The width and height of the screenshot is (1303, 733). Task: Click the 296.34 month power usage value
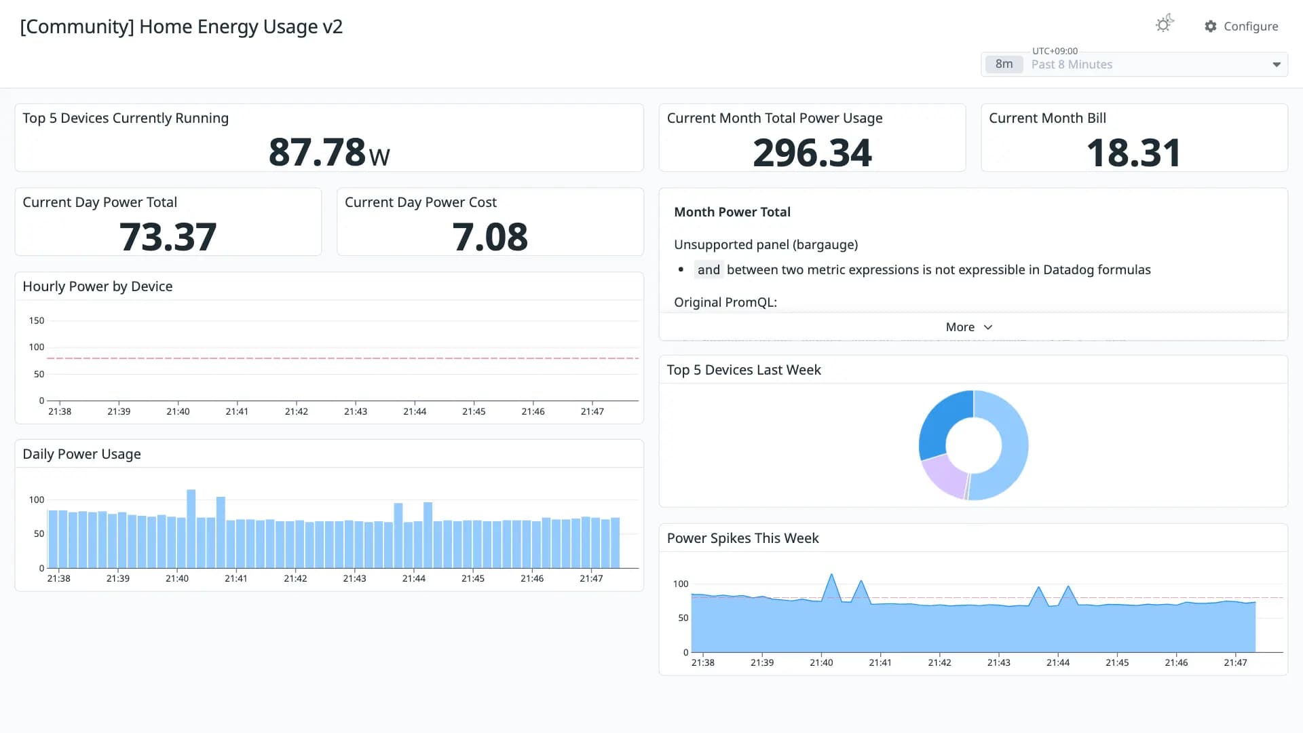pyautogui.click(x=812, y=153)
